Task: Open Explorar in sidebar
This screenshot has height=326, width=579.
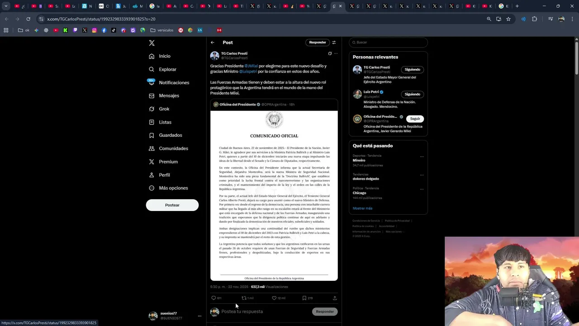Action: pyautogui.click(x=163, y=69)
